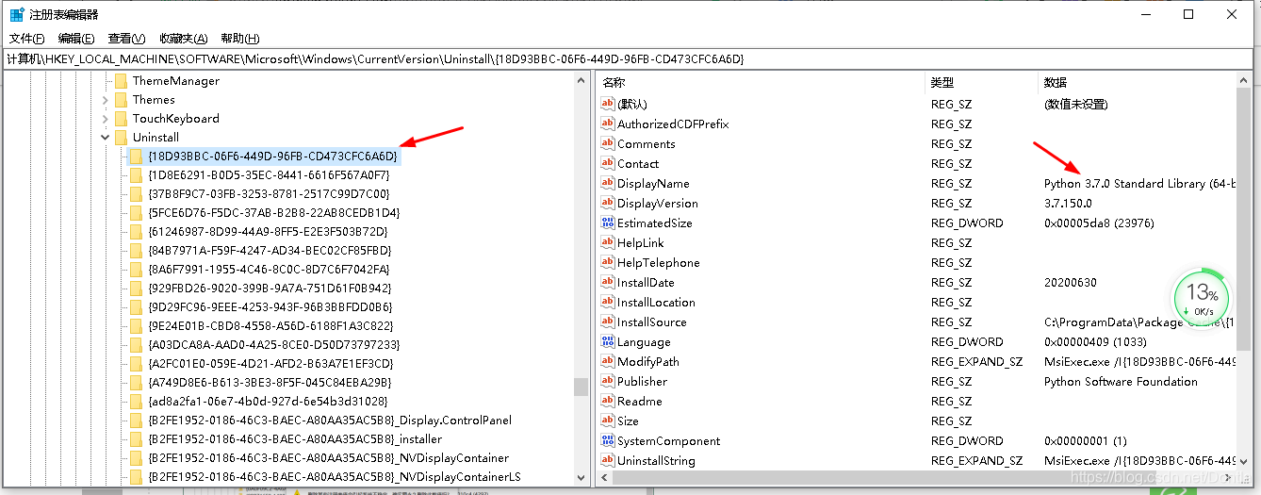1261x495 pixels.
Task: Expand the Themes key
Action: pyautogui.click(x=105, y=100)
